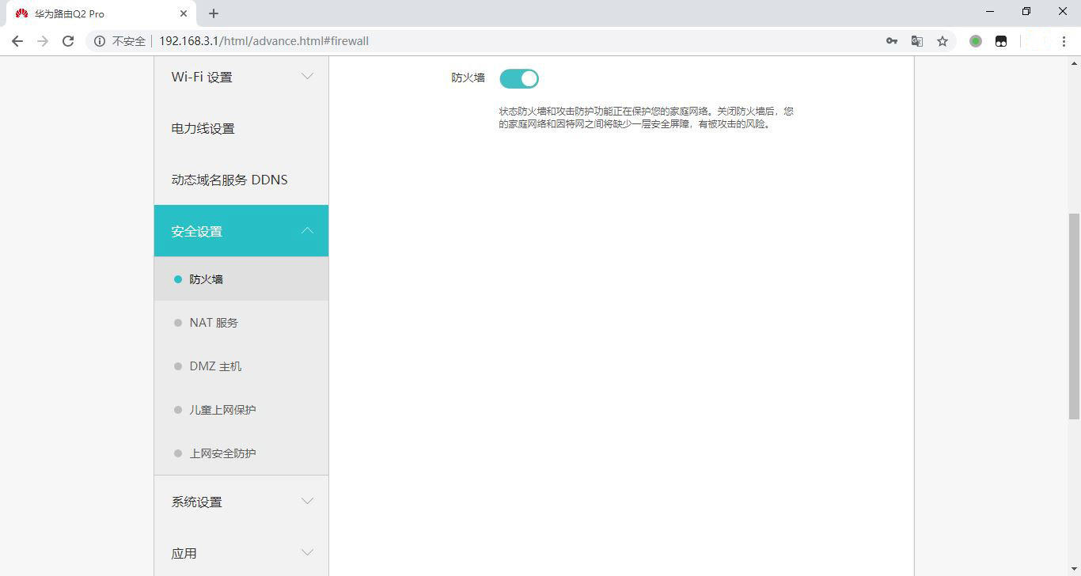The height and width of the screenshot is (576, 1081).
Task: Open Chrome three-dot menu
Action: pyautogui.click(x=1064, y=41)
